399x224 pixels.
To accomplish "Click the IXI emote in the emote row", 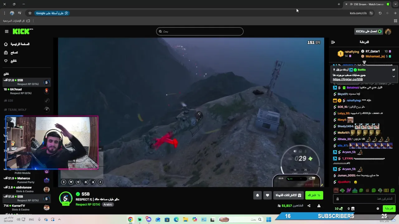I will (x=386, y=190).
